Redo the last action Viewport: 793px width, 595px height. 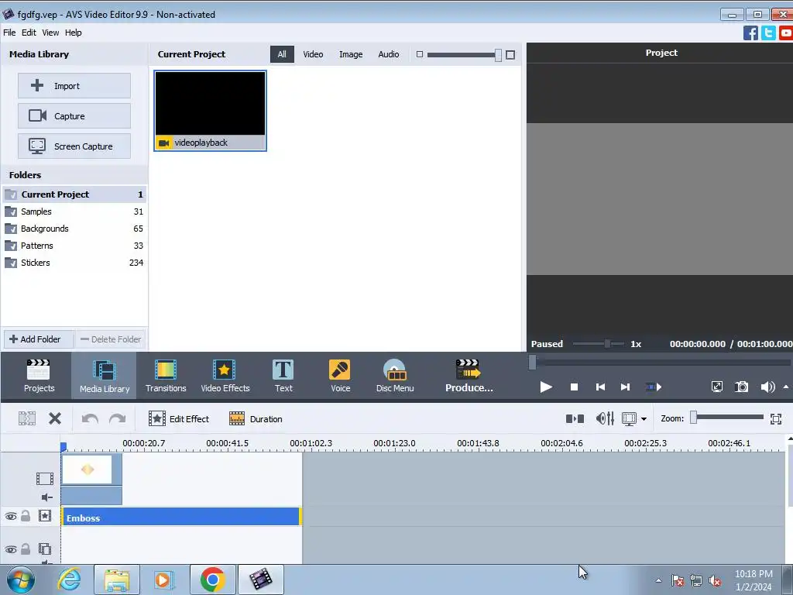click(118, 418)
